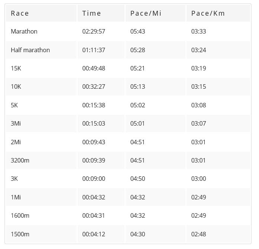
Task: Click the Race column header
Action: [x=41, y=13]
